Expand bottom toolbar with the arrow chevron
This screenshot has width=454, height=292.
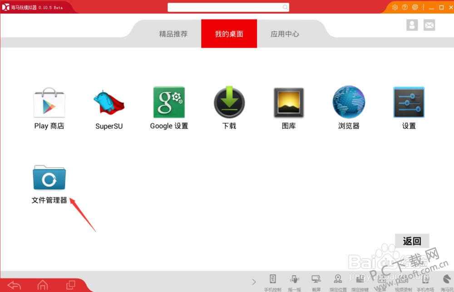click(x=254, y=282)
